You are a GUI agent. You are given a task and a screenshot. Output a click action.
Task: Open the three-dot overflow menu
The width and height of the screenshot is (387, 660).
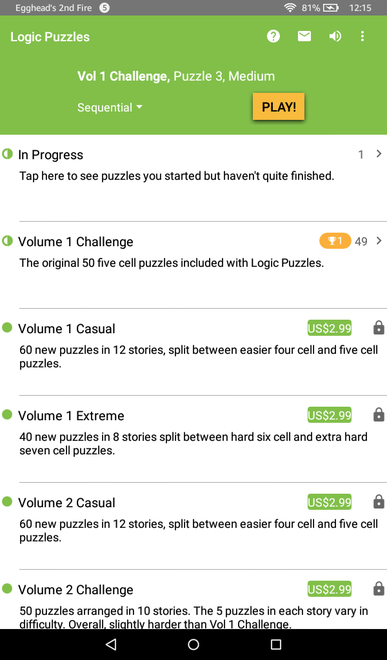[x=362, y=37]
